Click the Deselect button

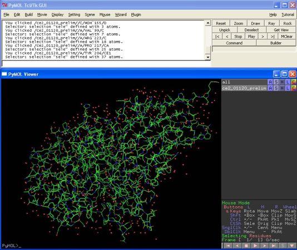tap(251, 30)
